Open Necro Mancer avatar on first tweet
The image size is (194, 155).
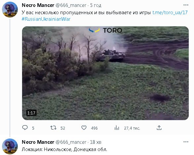click(10, 10)
